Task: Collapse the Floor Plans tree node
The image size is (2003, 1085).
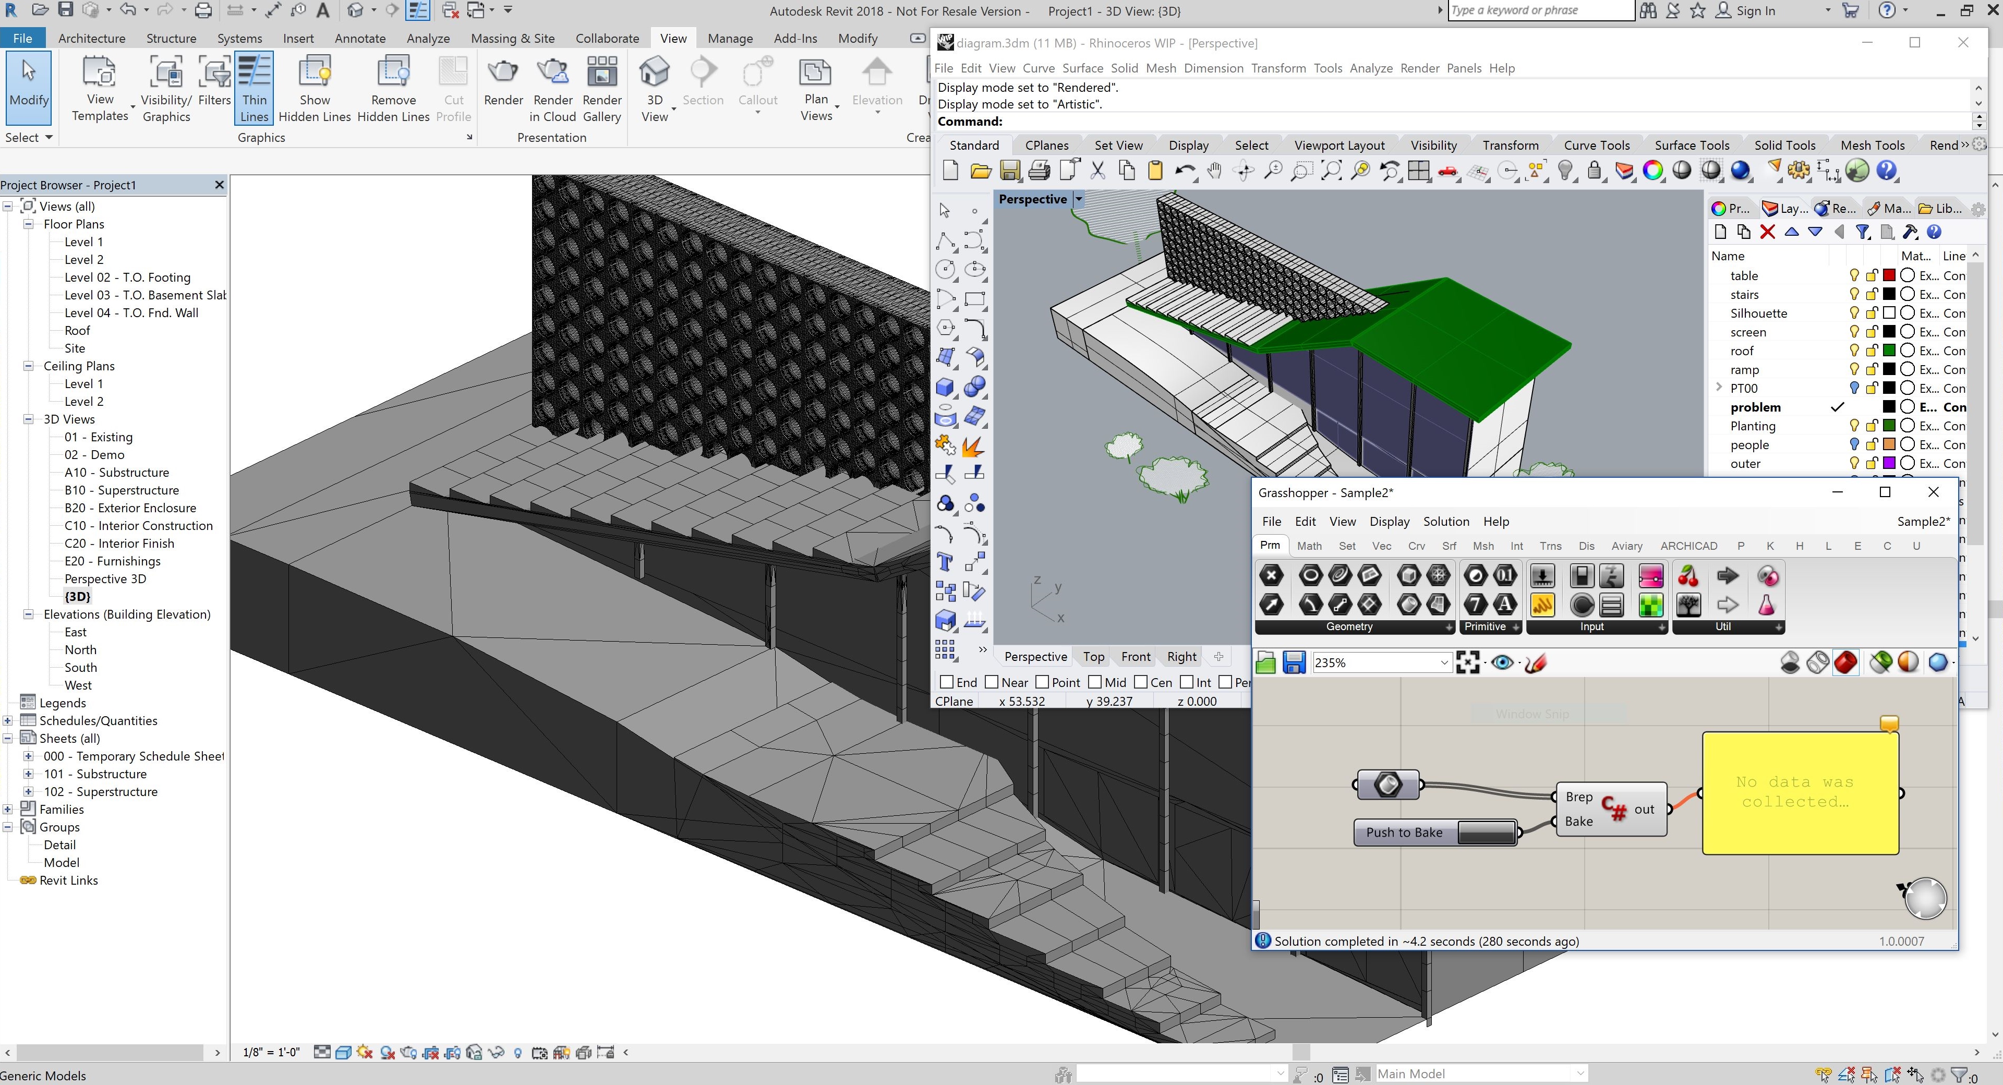Action: coord(28,224)
